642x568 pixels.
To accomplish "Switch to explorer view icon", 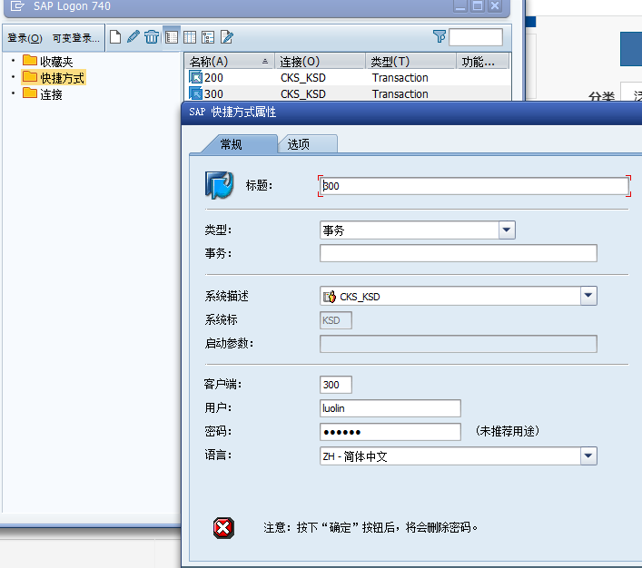I will (x=172, y=37).
